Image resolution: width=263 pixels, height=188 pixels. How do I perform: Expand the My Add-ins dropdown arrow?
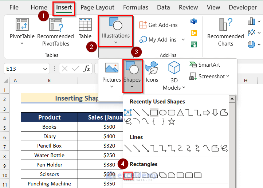click(x=183, y=40)
